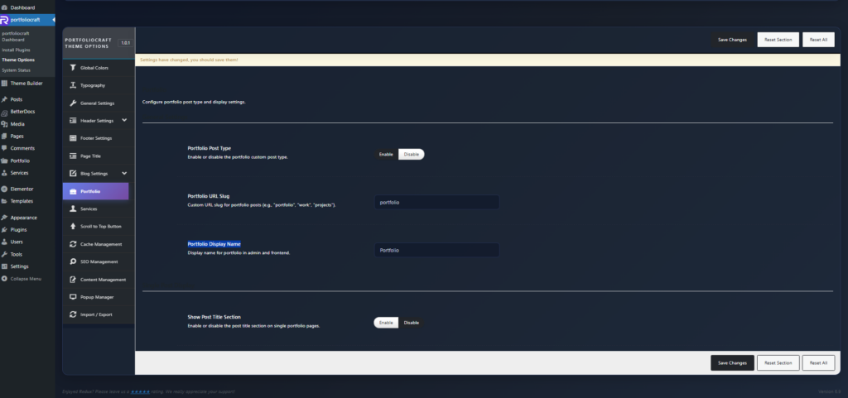Click the Portfolio Display Name text field

[436, 250]
